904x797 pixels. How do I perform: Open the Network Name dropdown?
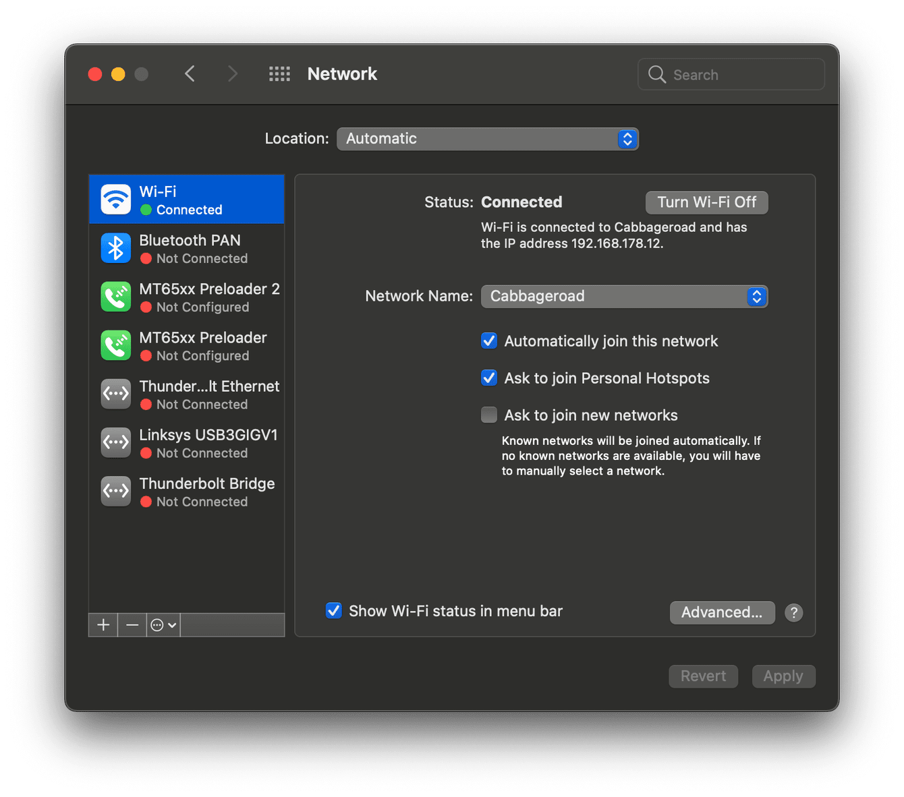point(623,296)
